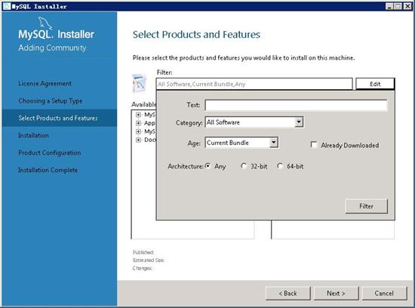Image resolution: width=415 pixels, height=308 pixels.
Task: Open the Category dropdown showing All Software
Action: pos(299,122)
